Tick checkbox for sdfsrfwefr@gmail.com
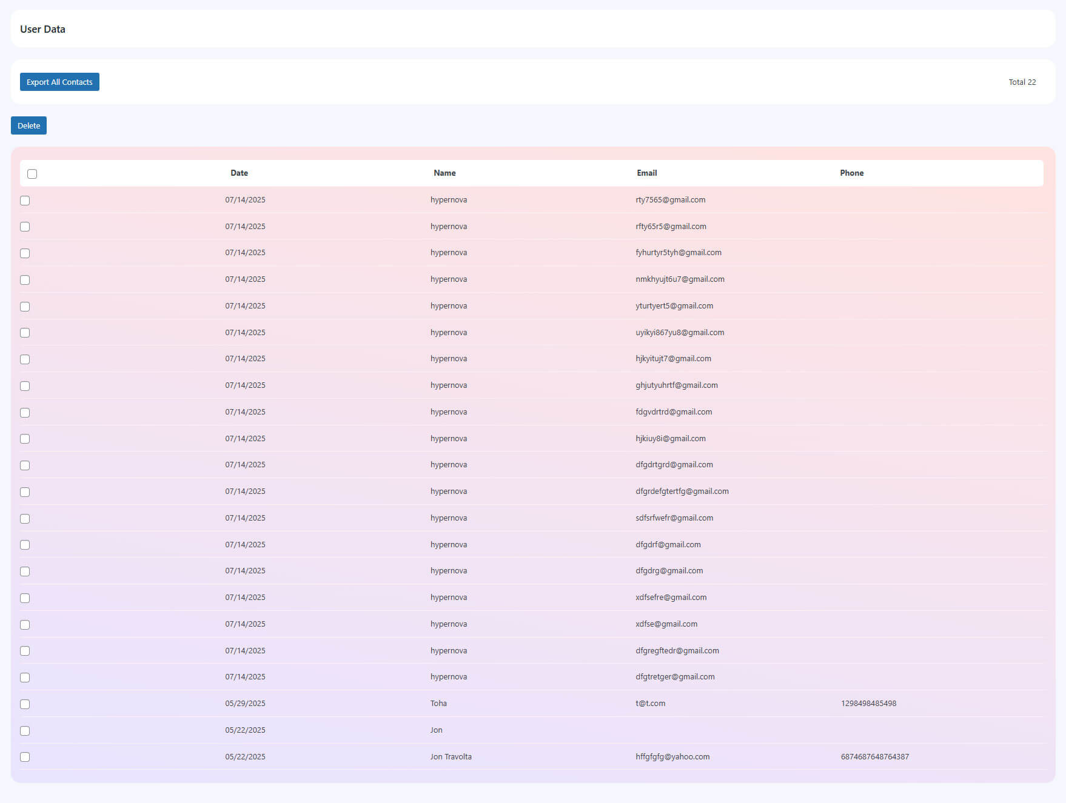 click(x=25, y=519)
